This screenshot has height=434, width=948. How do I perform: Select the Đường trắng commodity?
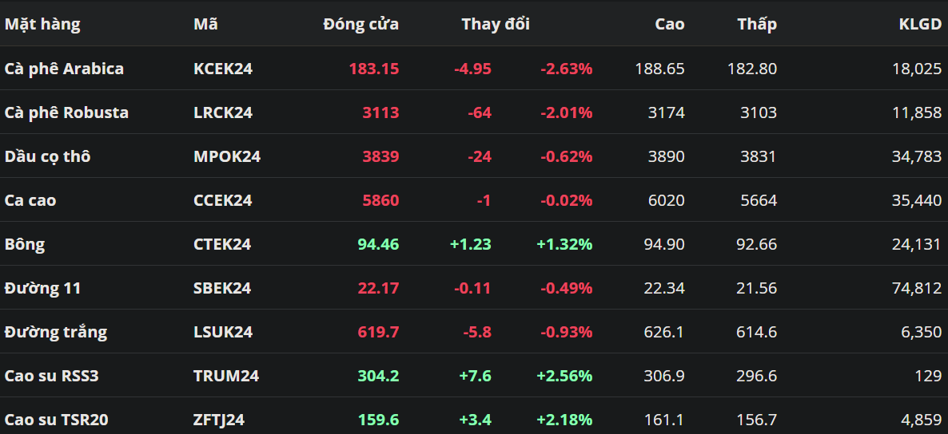click(55, 332)
